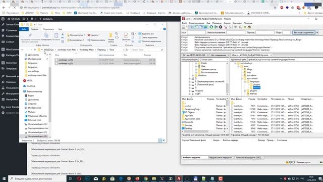This screenshot has width=323, height=182.
Task: Click Обратить выделение in Explorer ribbon
Action: click(150, 41)
